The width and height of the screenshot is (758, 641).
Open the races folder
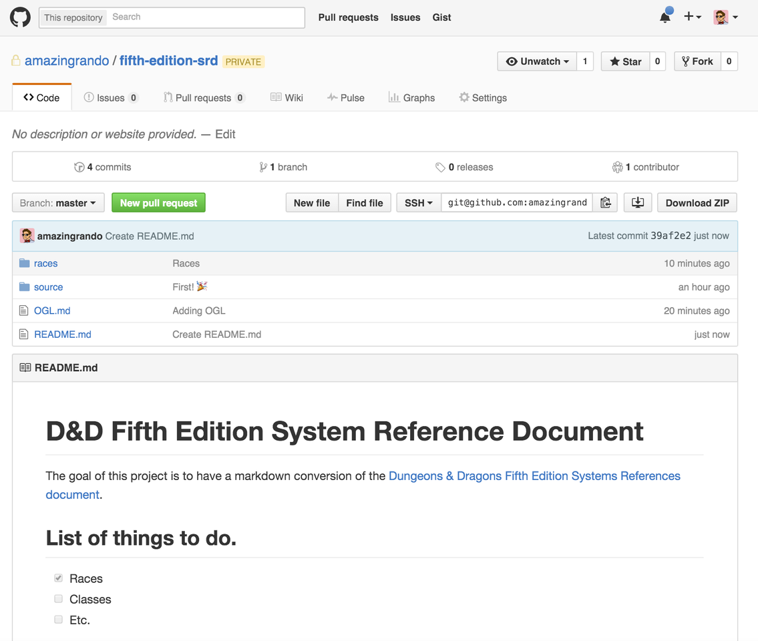(46, 264)
